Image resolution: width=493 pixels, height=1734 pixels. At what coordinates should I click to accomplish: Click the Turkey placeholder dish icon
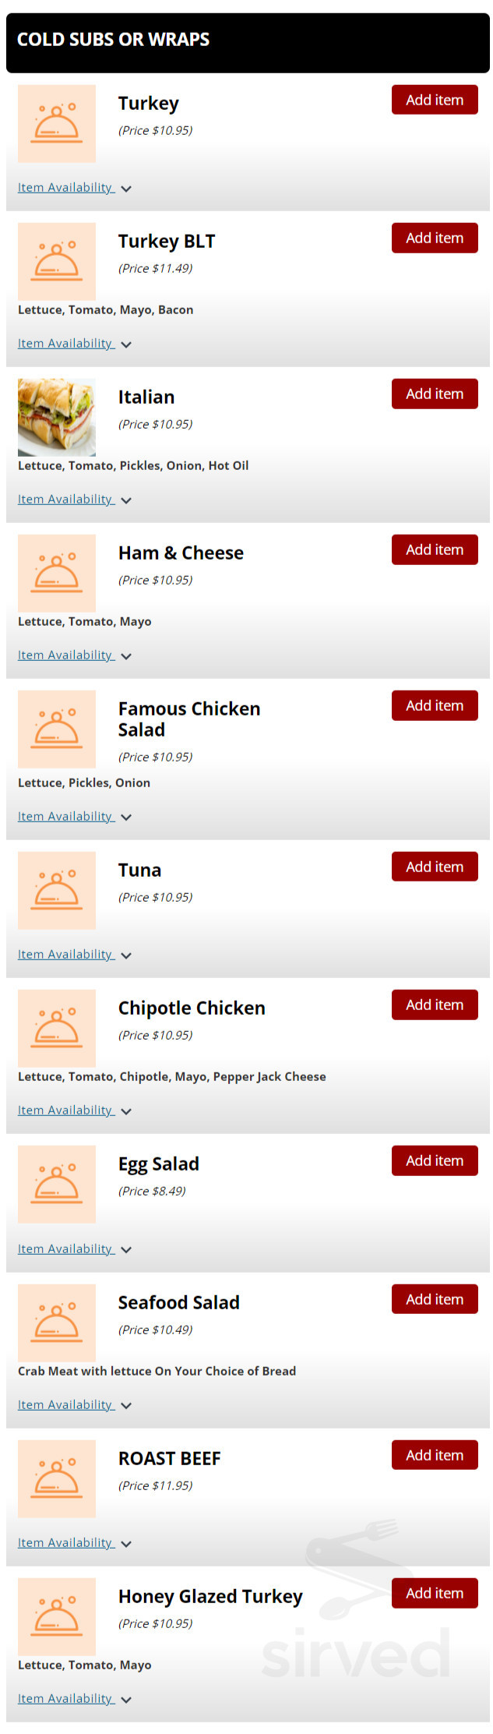click(57, 124)
